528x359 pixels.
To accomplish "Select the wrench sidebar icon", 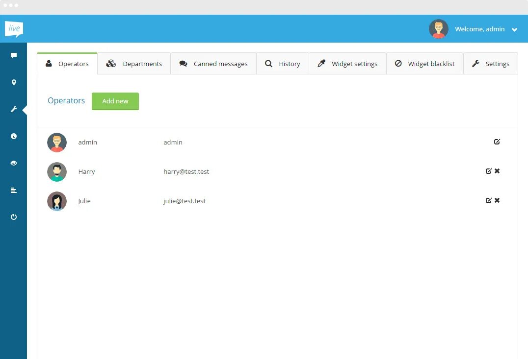I will [x=14, y=109].
